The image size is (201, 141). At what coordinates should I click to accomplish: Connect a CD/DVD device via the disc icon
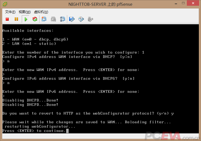(81, 19)
